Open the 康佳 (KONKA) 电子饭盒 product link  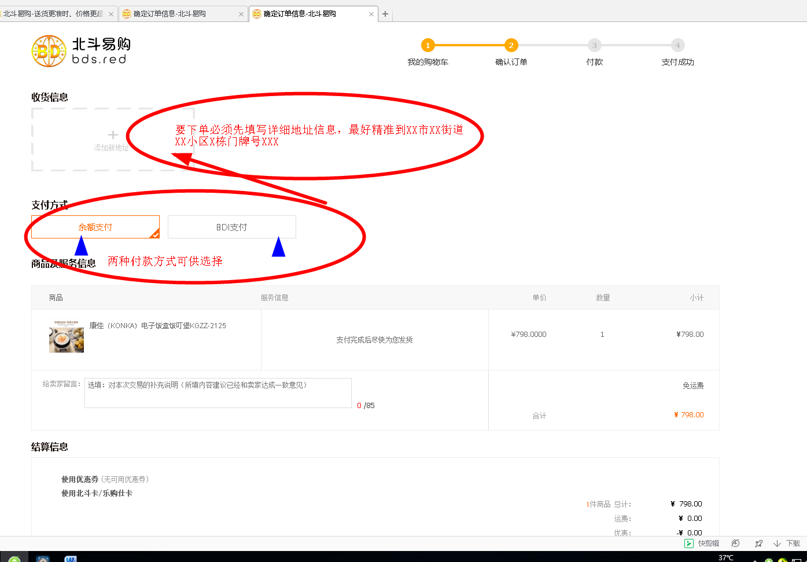157,326
